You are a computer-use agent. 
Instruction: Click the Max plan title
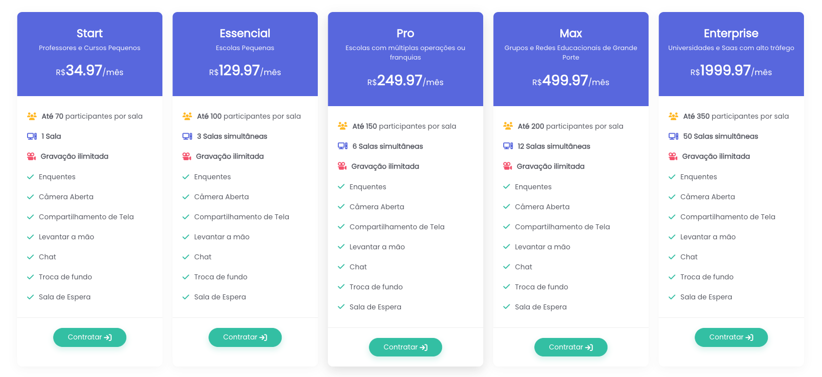(x=570, y=34)
